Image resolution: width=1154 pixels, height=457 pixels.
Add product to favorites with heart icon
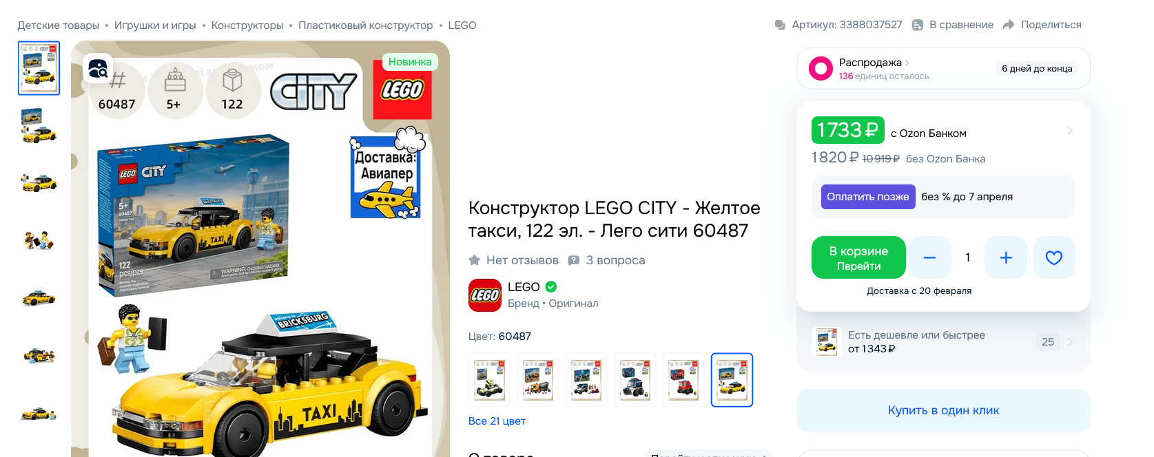(x=1053, y=257)
